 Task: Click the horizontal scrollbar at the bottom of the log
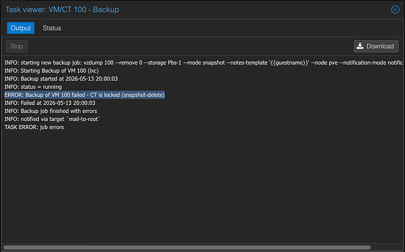(187, 247)
